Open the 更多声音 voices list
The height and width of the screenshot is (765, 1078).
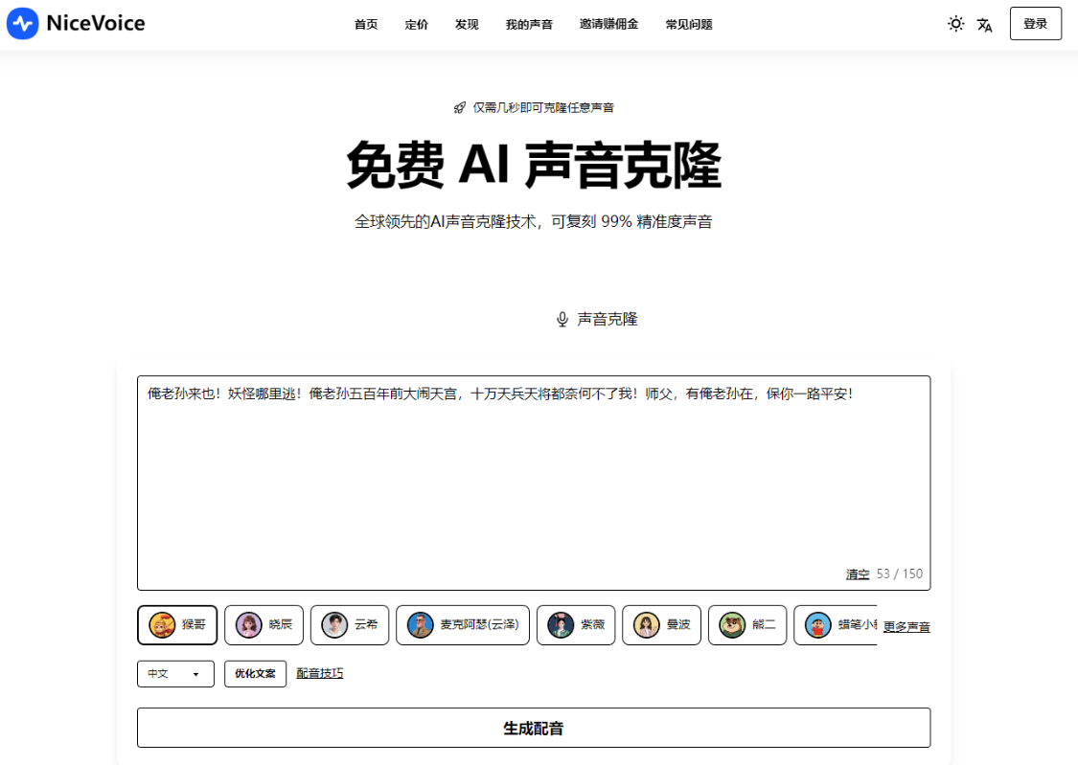click(x=906, y=627)
